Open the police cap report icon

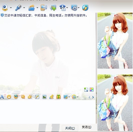click(62, 8)
